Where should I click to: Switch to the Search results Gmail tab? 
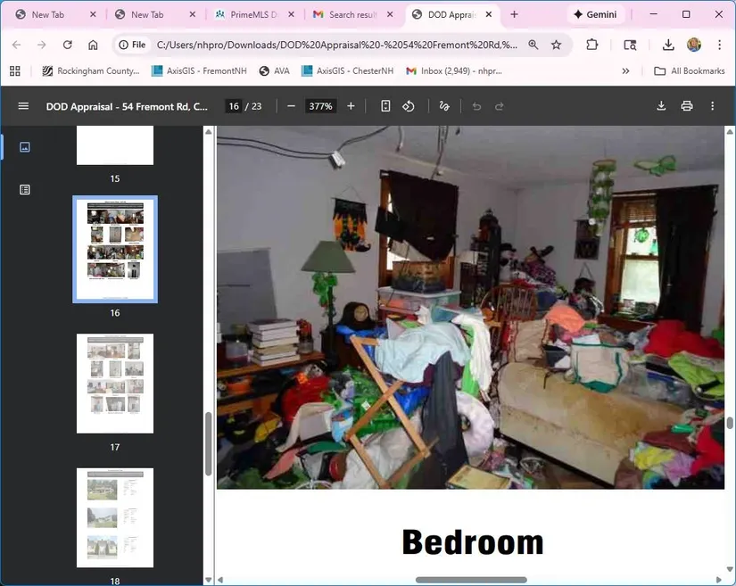point(351,15)
